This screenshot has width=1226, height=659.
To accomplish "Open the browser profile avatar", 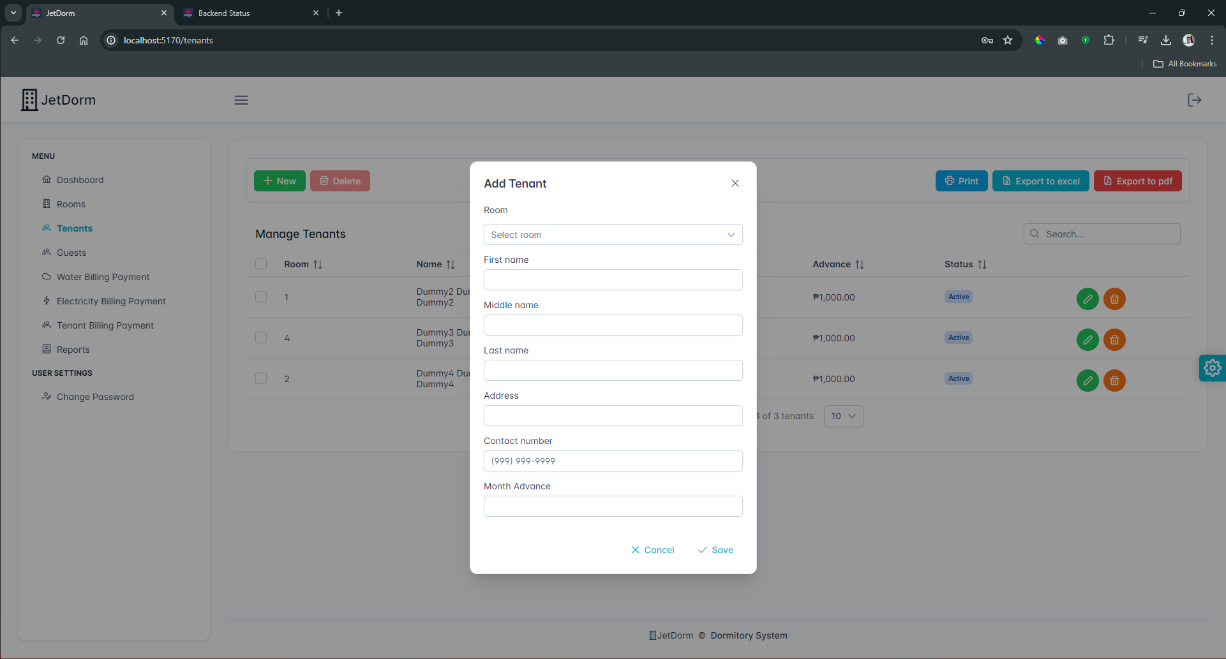I will [x=1188, y=40].
